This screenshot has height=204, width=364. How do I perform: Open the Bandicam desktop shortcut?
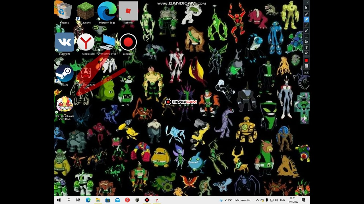(128, 44)
